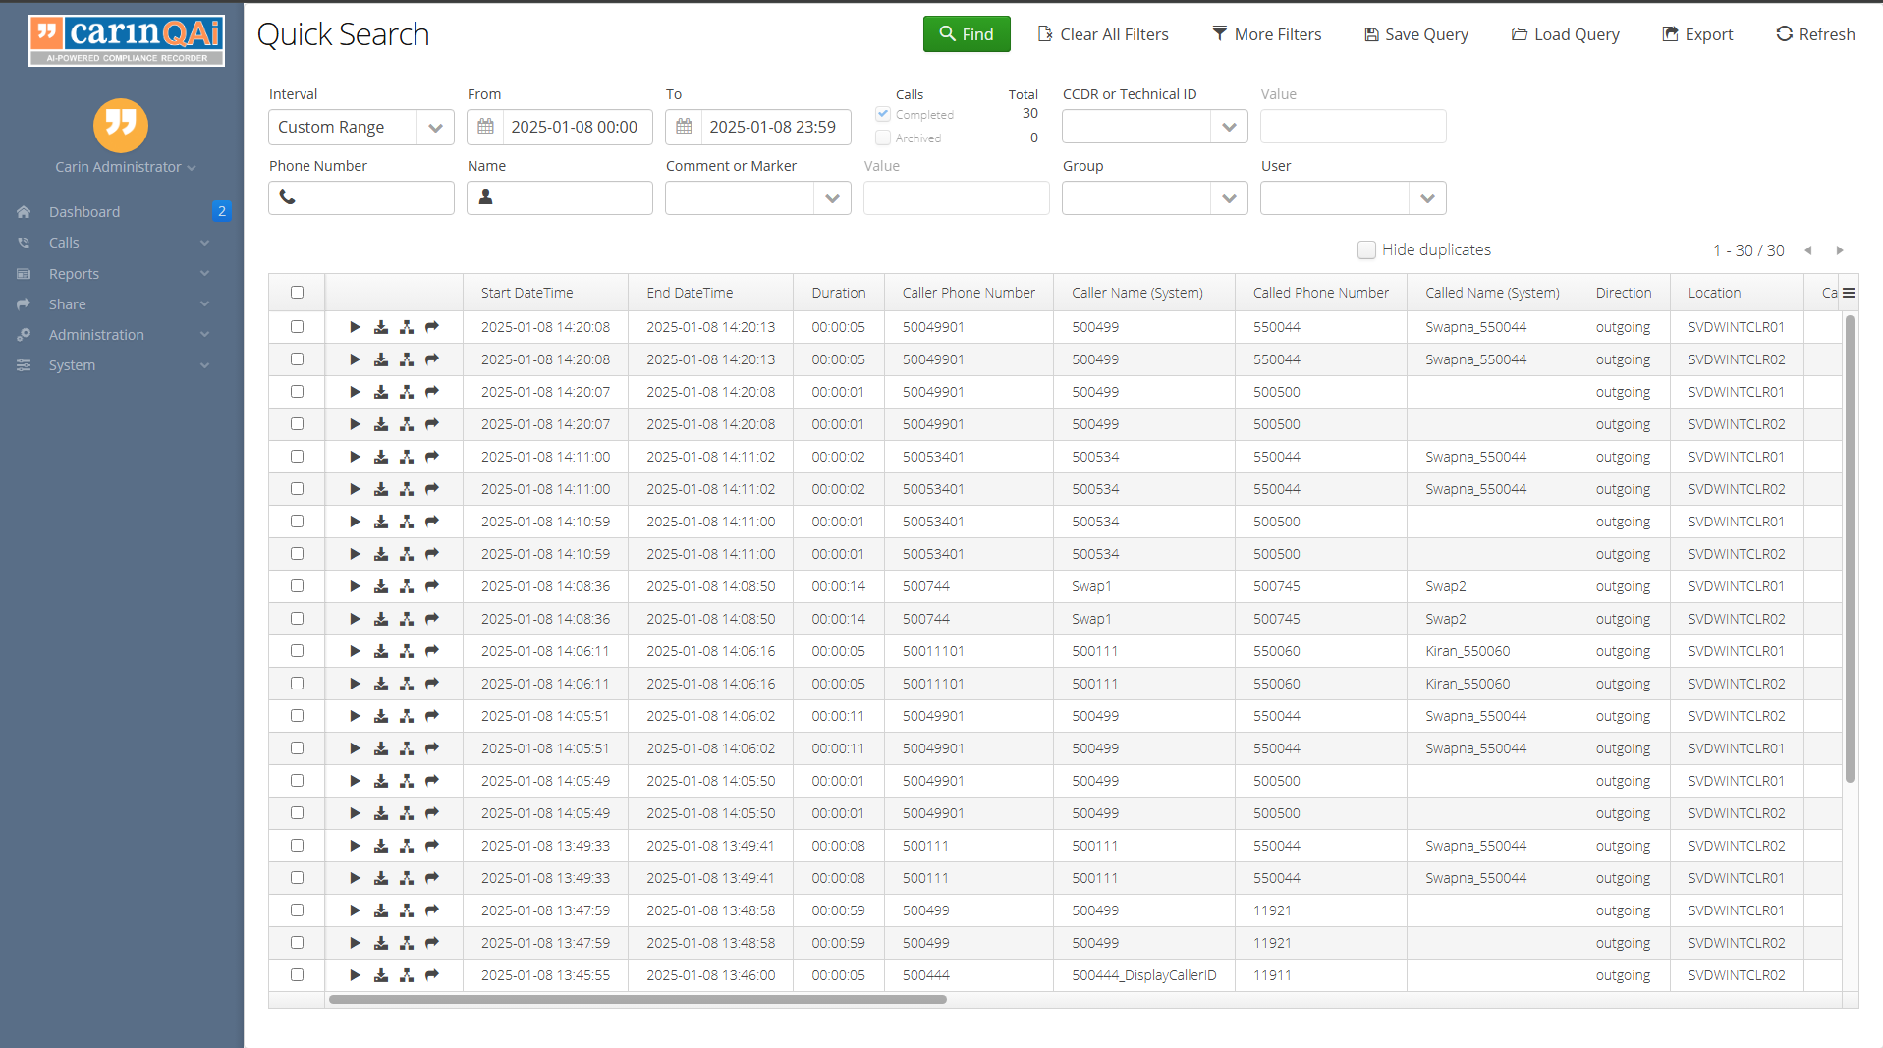Click Export button
1883x1048 pixels.
[x=1697, y=34]
